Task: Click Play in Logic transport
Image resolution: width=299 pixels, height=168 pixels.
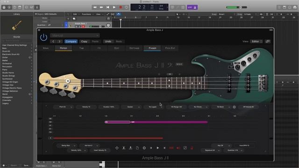Action: (114, 7)
